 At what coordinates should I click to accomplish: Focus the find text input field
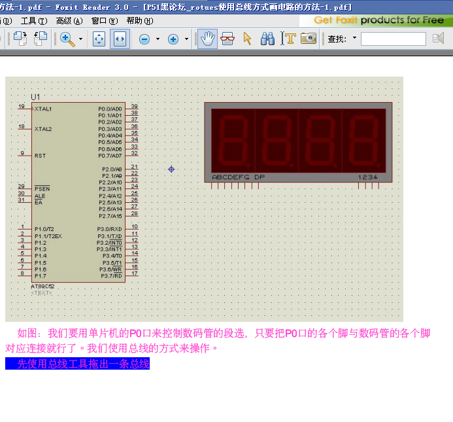[x=394, y=39]
